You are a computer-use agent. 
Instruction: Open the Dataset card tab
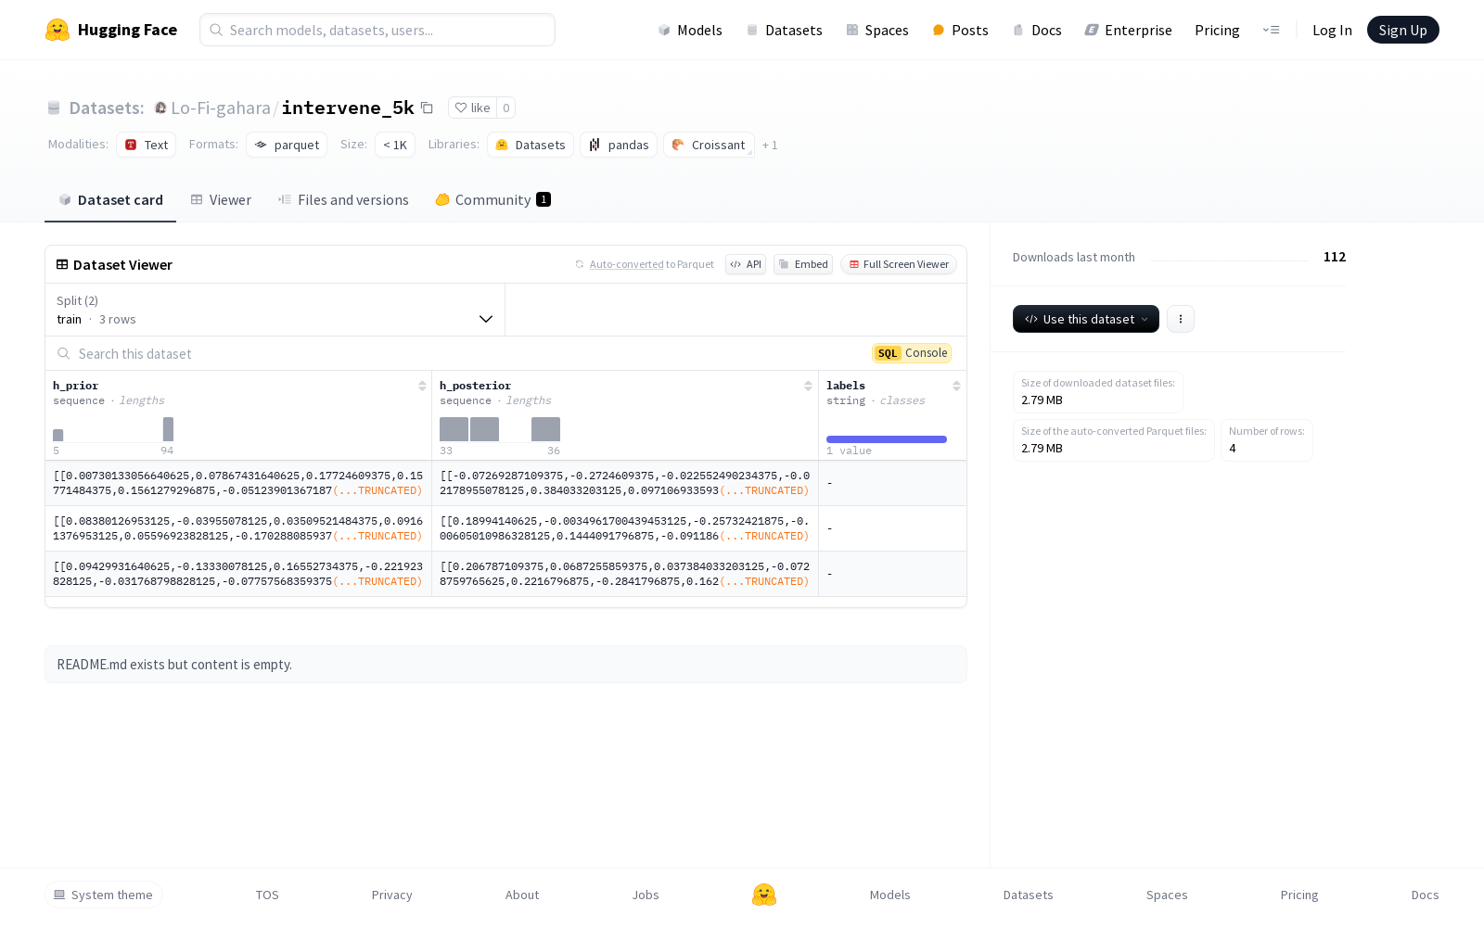point(110,200)
